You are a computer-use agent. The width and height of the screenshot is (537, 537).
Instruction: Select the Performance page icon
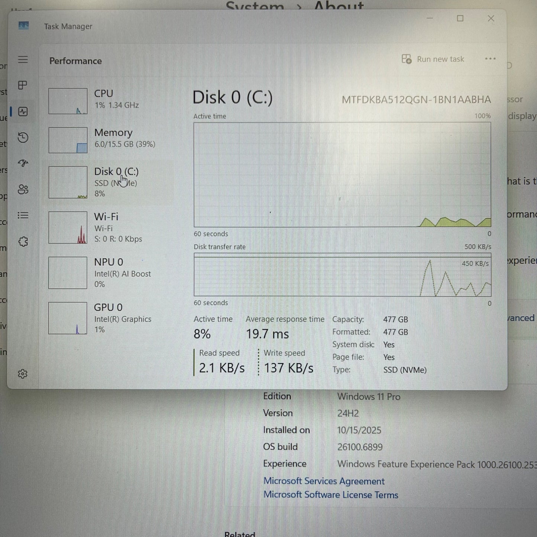[x=23, y=111]
